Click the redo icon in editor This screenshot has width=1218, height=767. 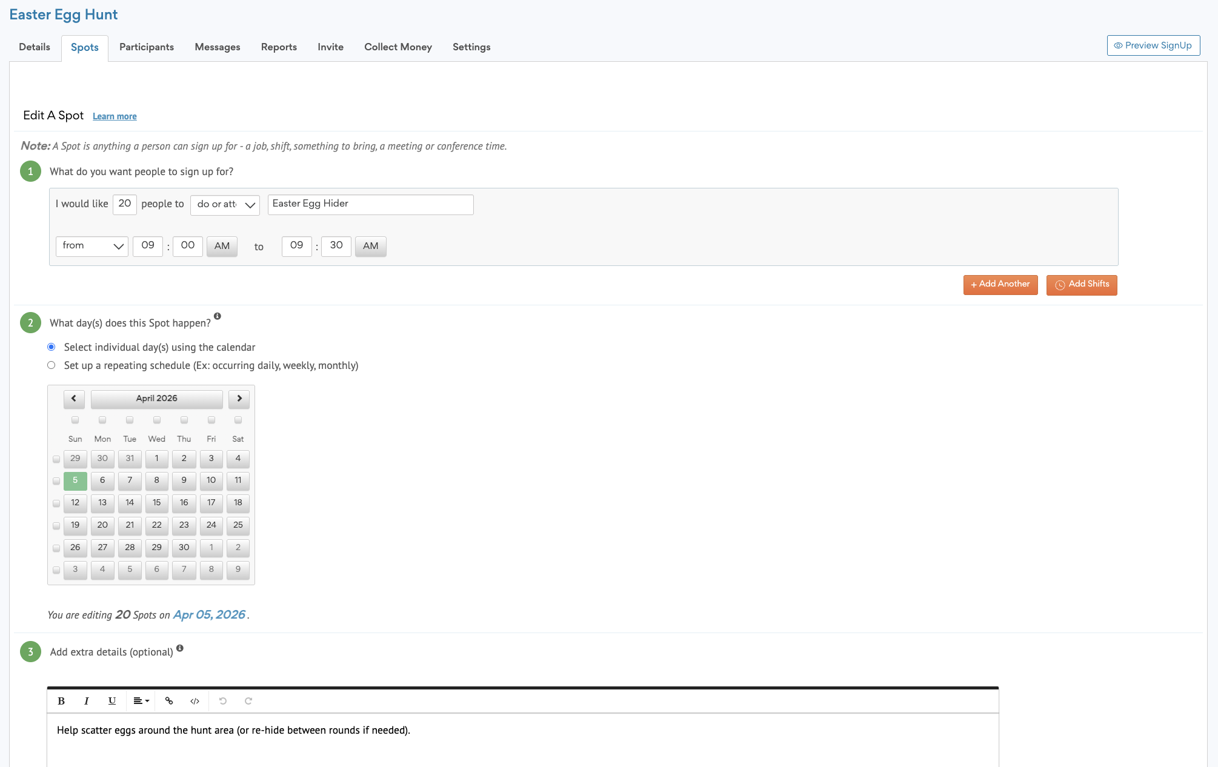click(x=248, y=701)
